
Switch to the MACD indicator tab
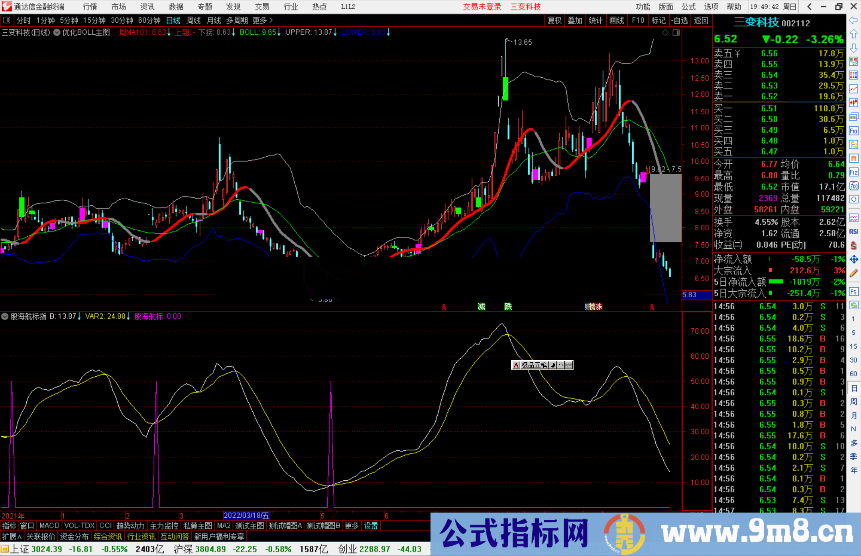click(49, 526)
